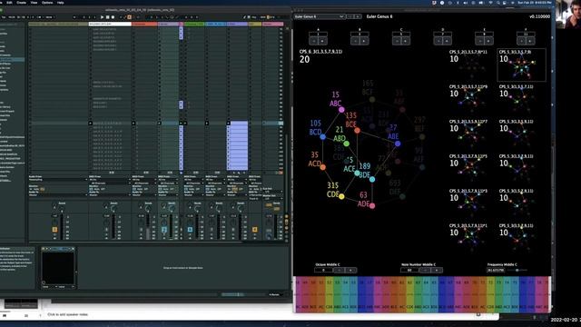Decrease Note Number Middle C with minus button
Viewport: 581px width, 327px height.
tap(425, 271)
